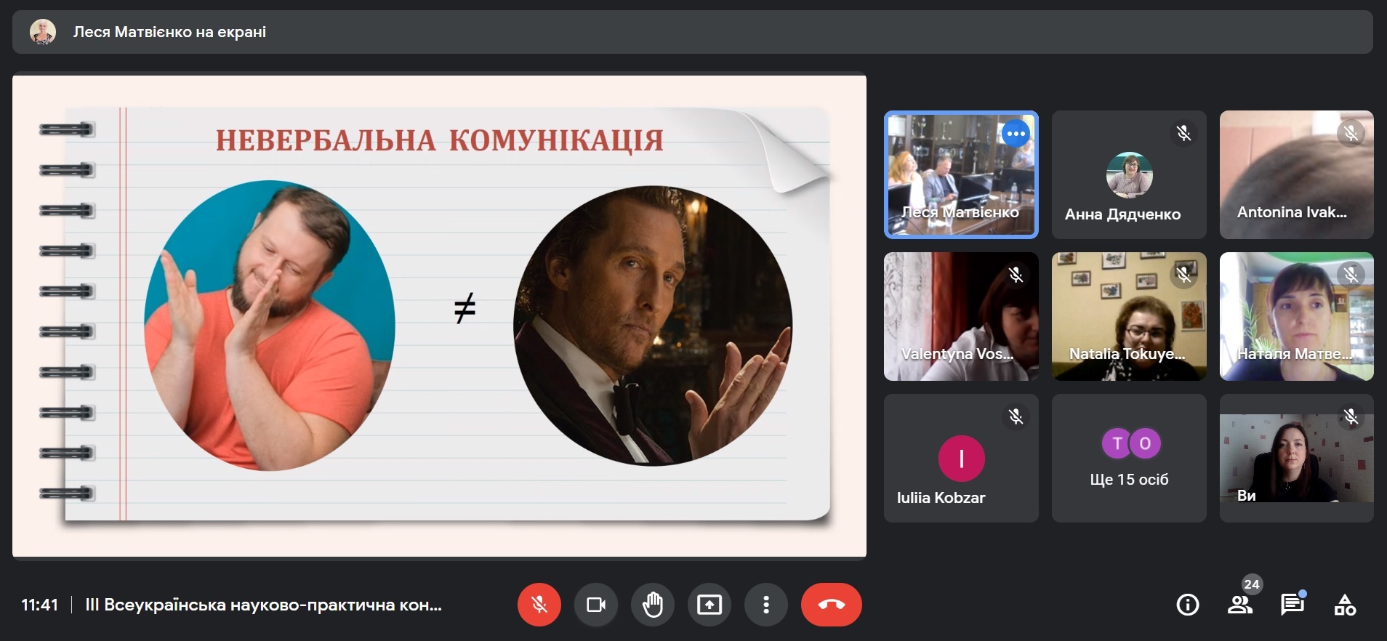The height and width of the screenshot is (641, 1387).
Task: Select your own 'Ви' video tile
Action: coord(1297,458)
